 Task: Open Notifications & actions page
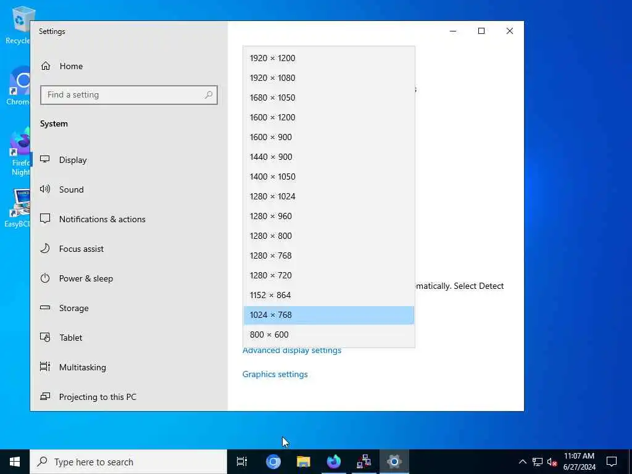tap(129, 219)
